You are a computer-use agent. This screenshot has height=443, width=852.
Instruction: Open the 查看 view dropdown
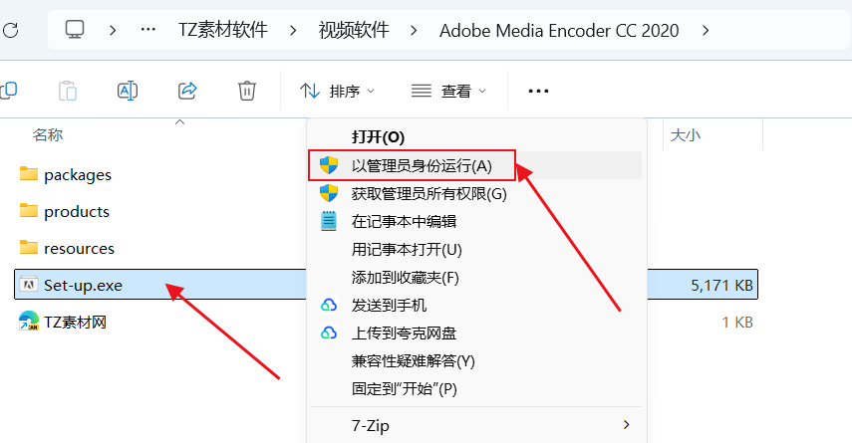point(448,91)
